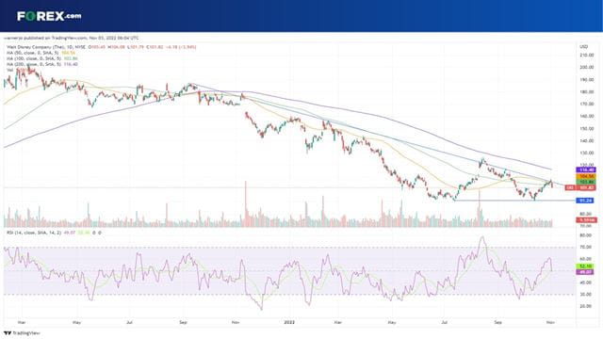
Task: Click the 170.00 price axis label
Action: [586, 104]
